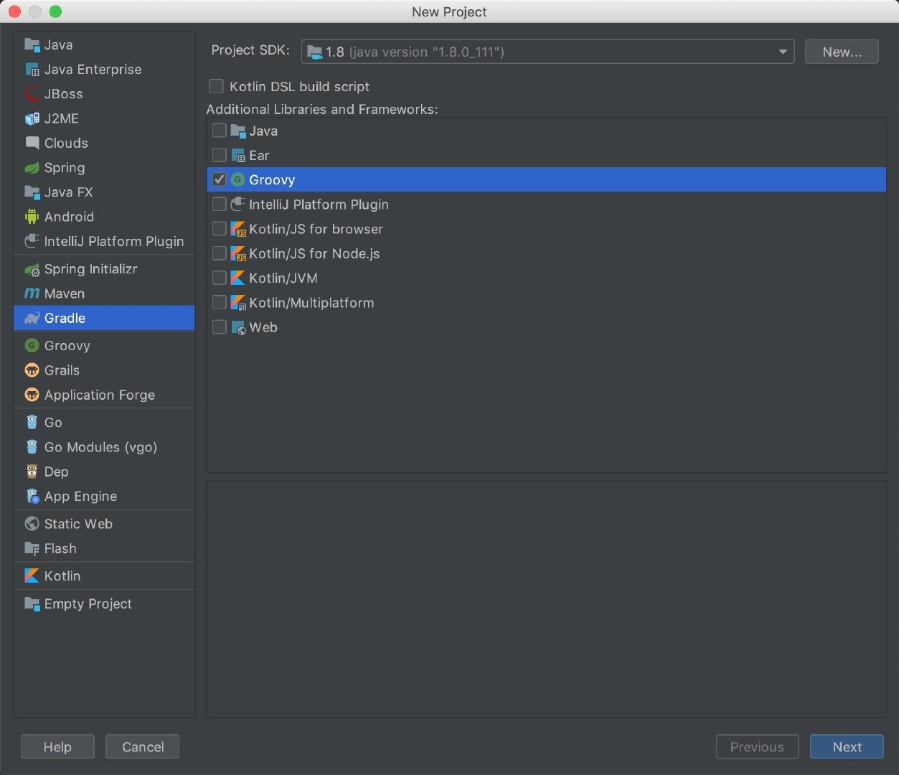Check the Ear framework checkbox
Image resolution: width=899 pixels, height=775 pixels.
tap(220, 155)
